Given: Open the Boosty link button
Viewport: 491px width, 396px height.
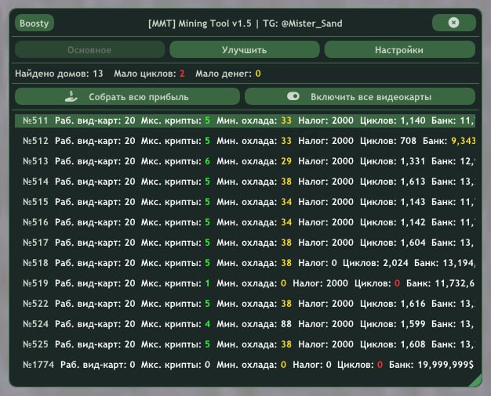Looking at the screenshot, I should pyautogui.click(x=35, y=23).
